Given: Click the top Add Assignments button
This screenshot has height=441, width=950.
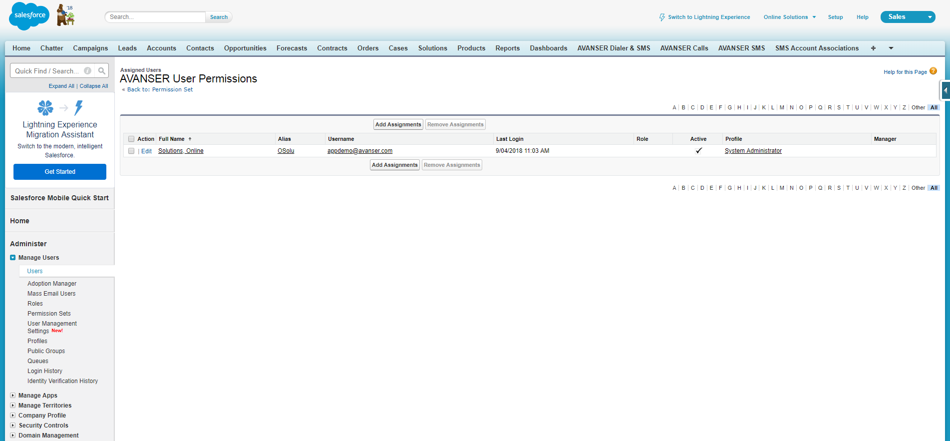Looking at the screenshot, I should [x=398, y=124].
